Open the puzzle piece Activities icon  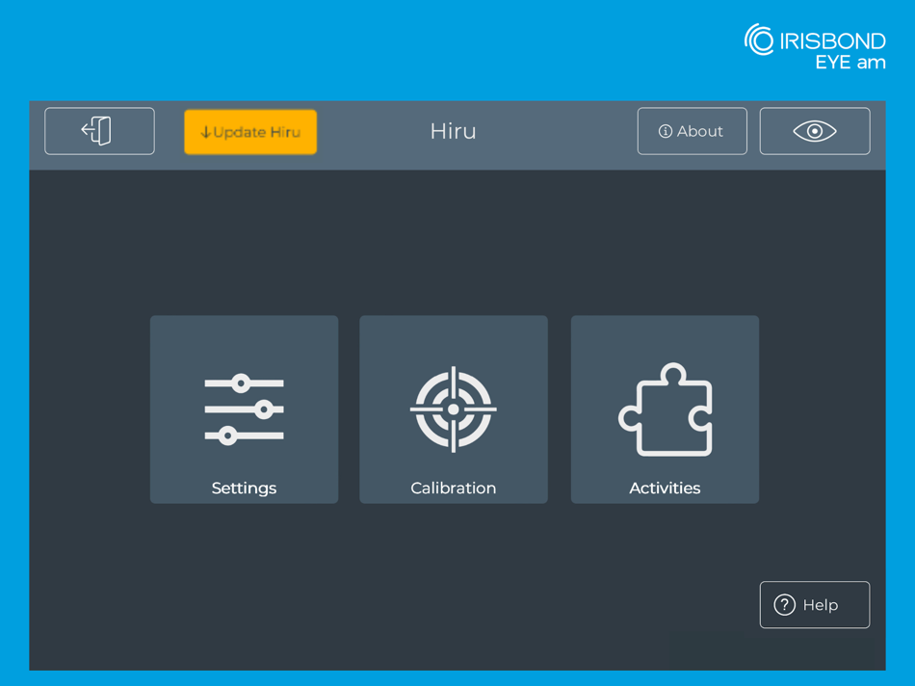click(666, 409)
